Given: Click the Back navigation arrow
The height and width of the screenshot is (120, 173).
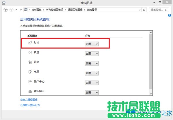Looking at the screenshot, I should pos(6,9).
